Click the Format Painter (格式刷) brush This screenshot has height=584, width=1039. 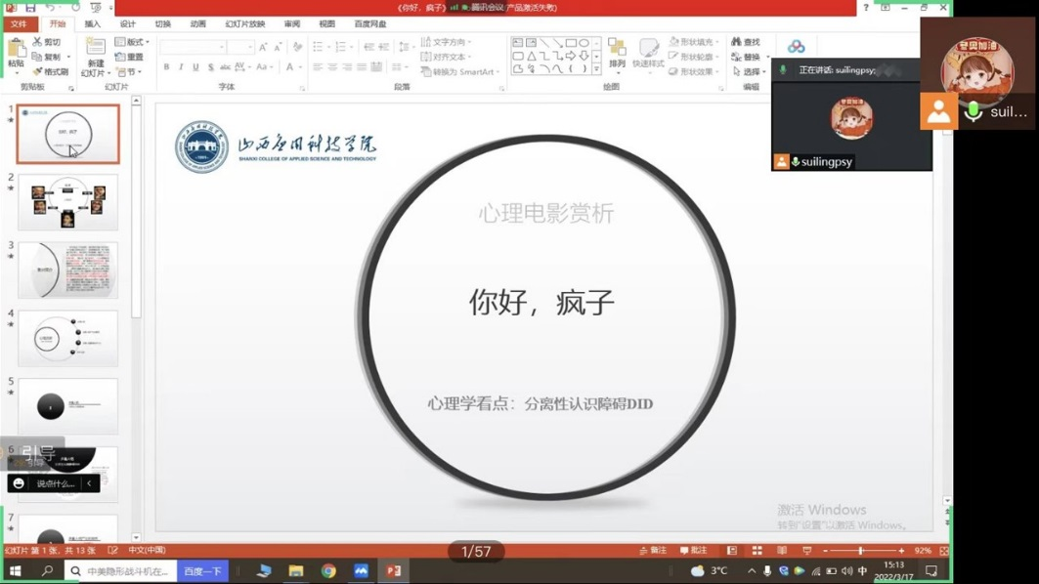click(38, 71)
